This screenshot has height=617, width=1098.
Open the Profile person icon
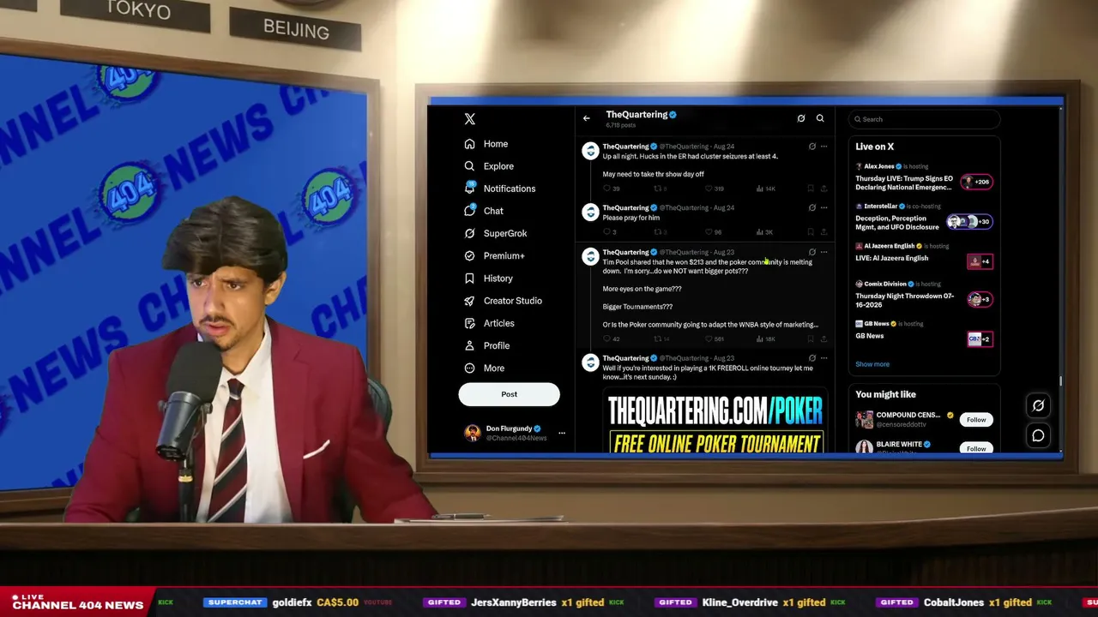coord(469,345)
